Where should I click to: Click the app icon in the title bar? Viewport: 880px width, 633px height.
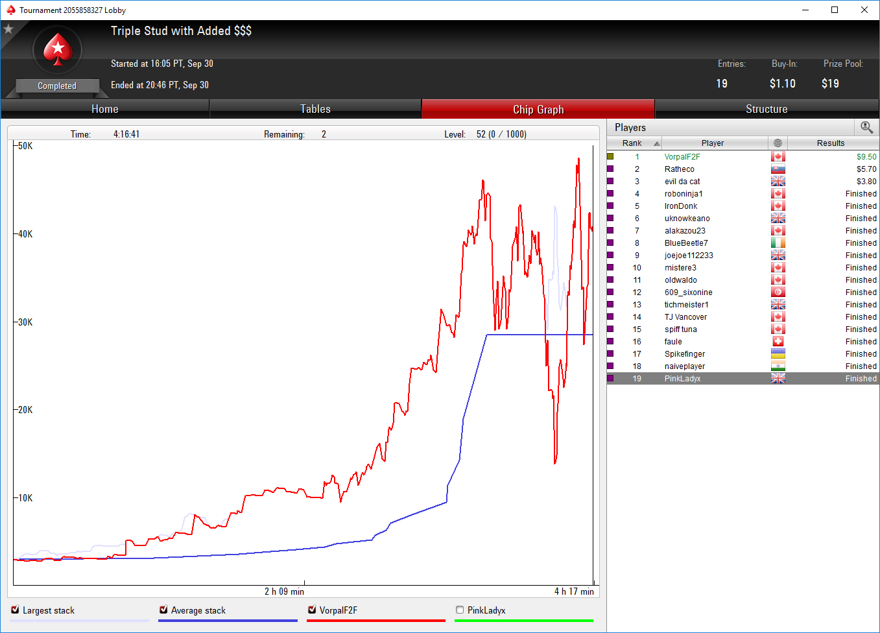[10, 10]
